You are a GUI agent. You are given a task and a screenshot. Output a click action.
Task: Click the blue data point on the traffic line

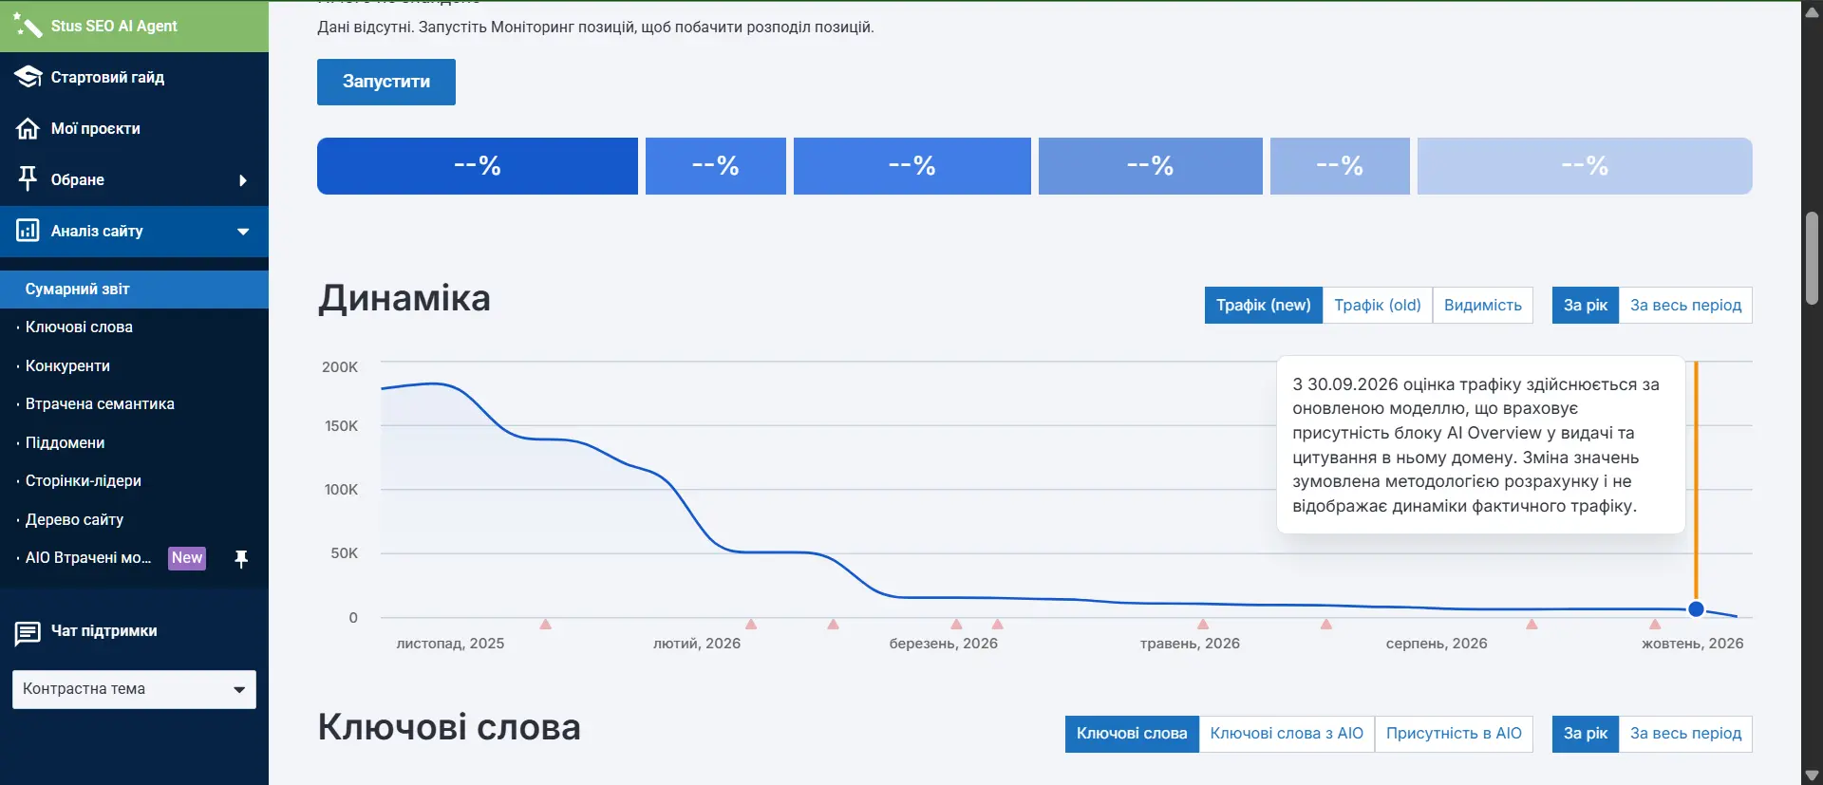click(x=1697, y=609)
